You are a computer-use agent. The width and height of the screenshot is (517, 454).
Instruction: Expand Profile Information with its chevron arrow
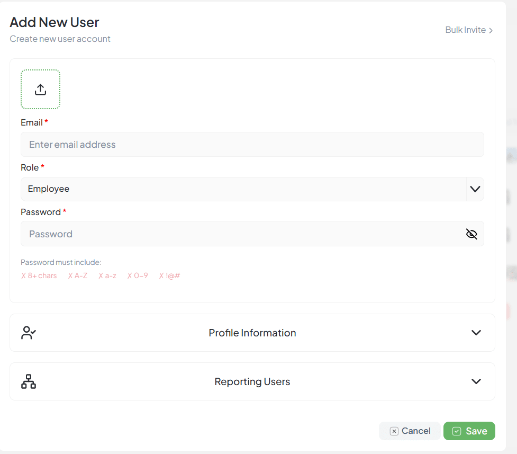point(476,333)
